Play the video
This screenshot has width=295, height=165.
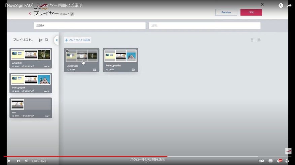[x=9, y=161]
